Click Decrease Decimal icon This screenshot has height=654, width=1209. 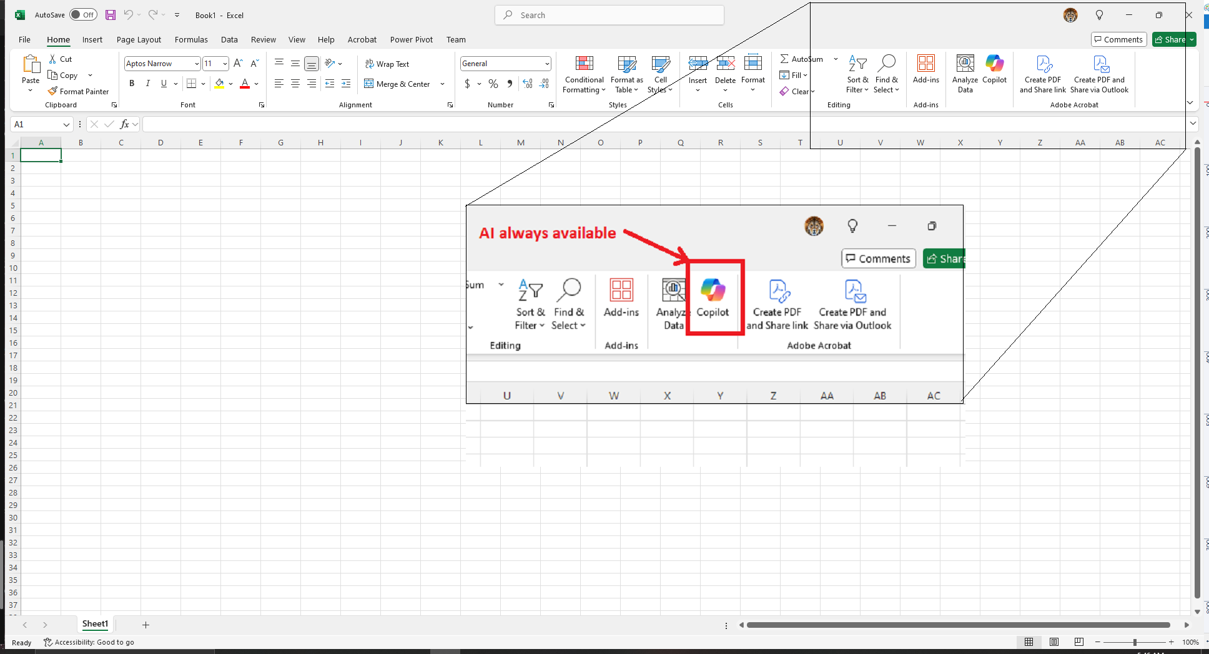[545, 84]
